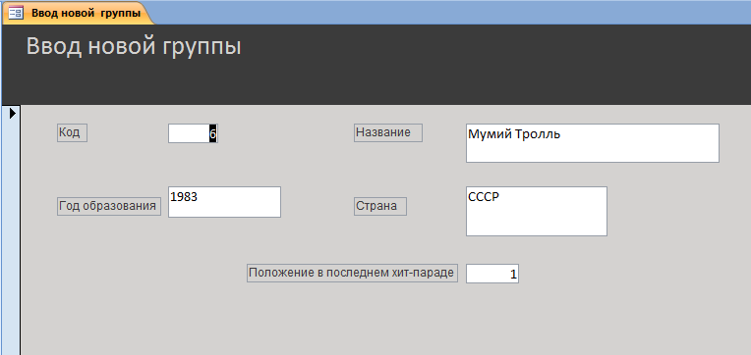Click the 'Код' label
This screenshot has height=355, width=751.
pos(72,132)
